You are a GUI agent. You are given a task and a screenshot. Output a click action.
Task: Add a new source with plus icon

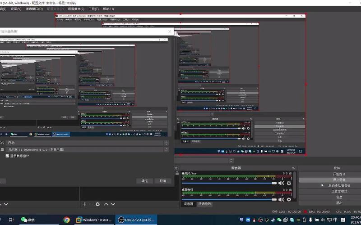pos(84,204)
